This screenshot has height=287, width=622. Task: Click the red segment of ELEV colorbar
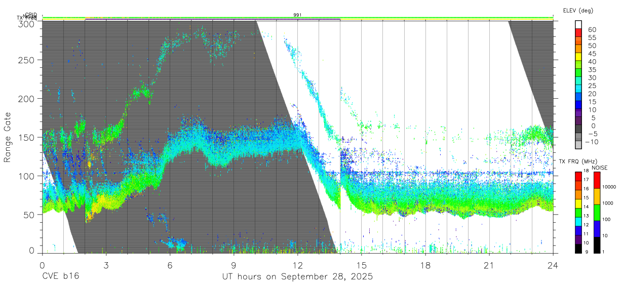click(578, 32)
